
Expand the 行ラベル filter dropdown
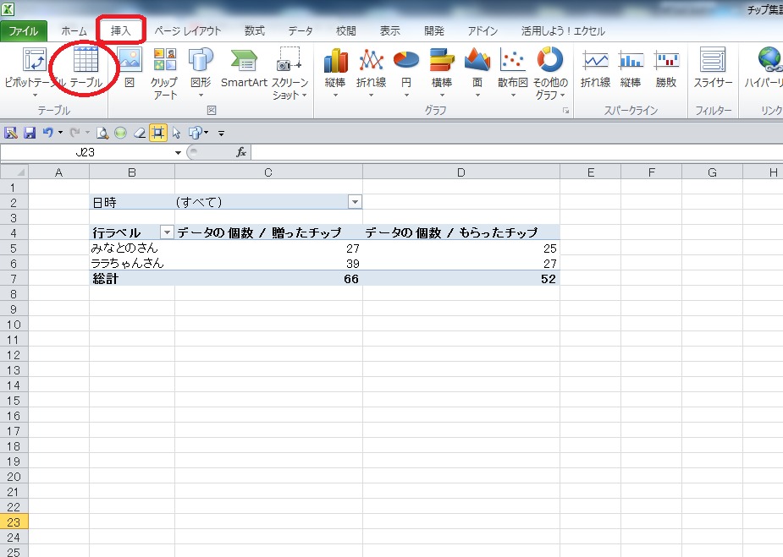[167, 232]
